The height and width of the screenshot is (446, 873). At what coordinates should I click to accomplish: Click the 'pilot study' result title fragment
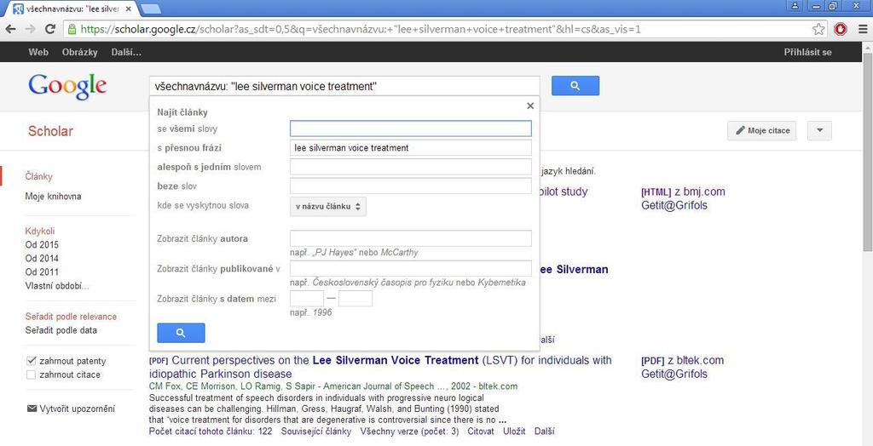(563, 192)
